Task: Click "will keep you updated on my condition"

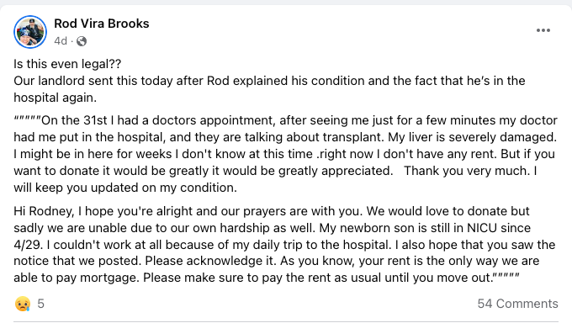Action: coord(125,188)
